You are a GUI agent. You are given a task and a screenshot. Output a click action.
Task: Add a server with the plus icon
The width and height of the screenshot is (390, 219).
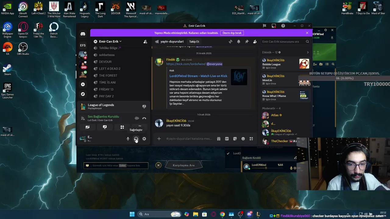(83, 84)
